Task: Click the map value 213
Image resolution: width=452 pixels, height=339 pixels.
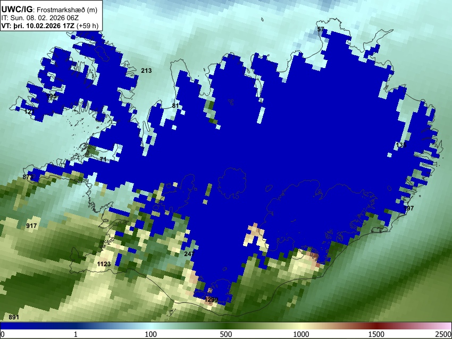Action: pos(146,71)
